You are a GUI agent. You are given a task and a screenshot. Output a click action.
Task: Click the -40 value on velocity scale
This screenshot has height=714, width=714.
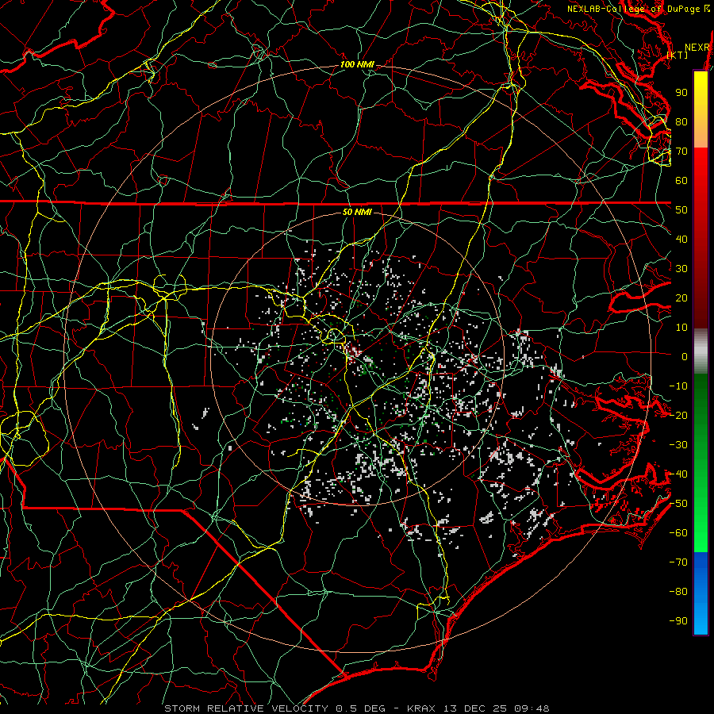(x=678, y=474)
